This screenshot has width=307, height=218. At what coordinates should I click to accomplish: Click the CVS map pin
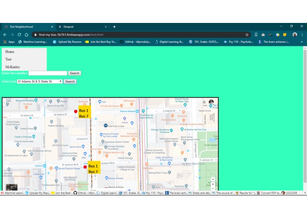(100, 101)
